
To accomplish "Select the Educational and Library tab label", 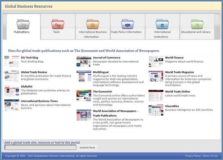I will tap(196, 32).
